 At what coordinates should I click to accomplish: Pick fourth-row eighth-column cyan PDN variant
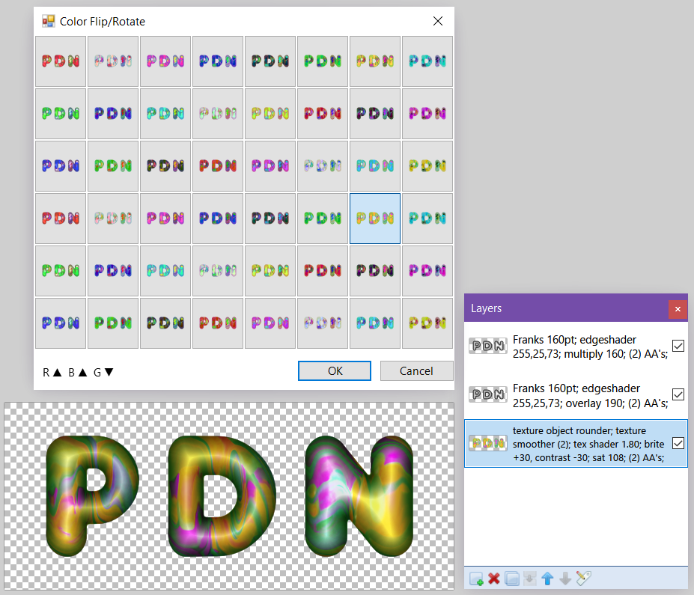click(427, 219)
